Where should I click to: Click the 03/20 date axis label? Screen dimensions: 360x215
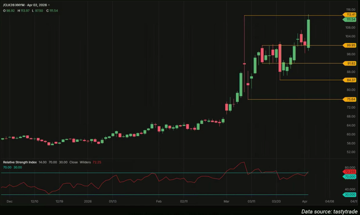[276, 202]
